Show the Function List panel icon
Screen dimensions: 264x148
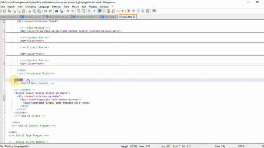coord(113,11)
